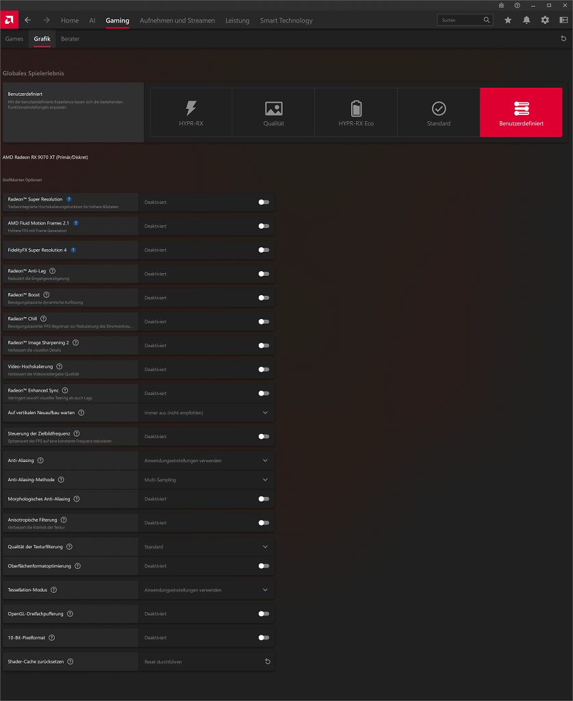Show help for Radeon Super Resolution
This screenshot has width=573, height=701.
(69, 199)
